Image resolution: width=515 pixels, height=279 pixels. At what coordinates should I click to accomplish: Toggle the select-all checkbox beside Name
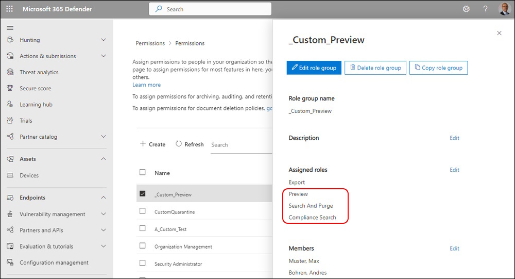click(x=143, y=172)
